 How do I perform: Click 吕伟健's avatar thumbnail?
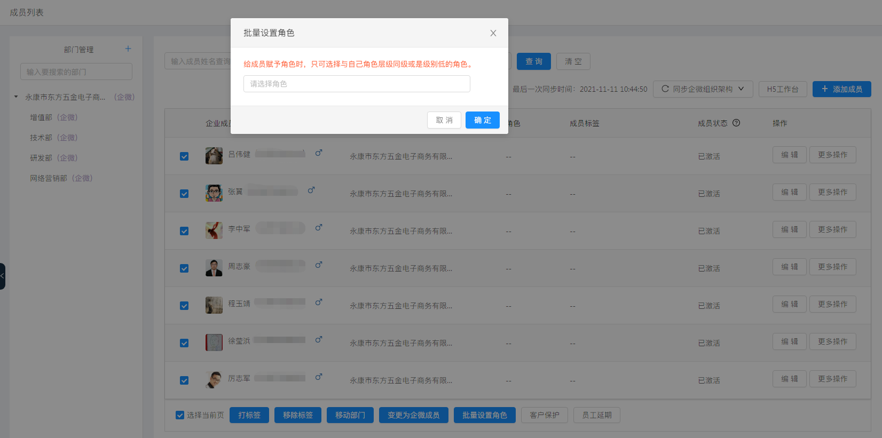[214, 156]
